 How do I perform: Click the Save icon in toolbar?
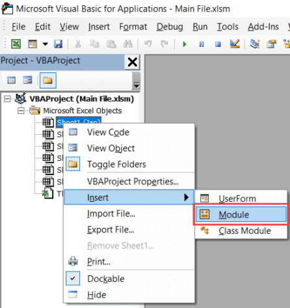click(58, 44)
